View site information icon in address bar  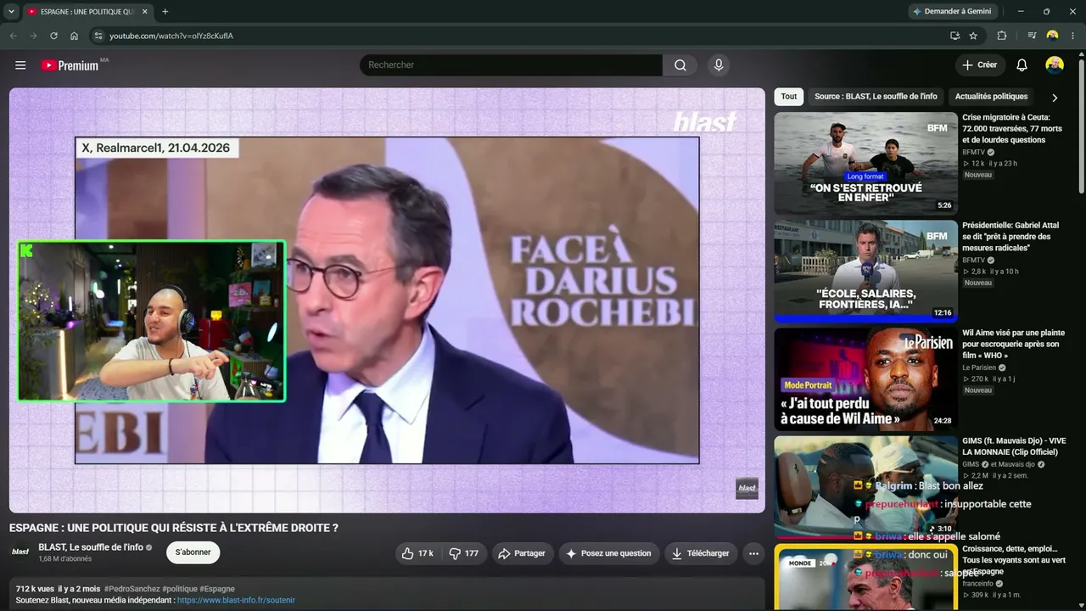98,36
